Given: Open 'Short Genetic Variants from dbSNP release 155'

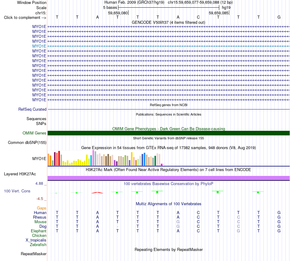Looking at the screenshot, I should pyautogui.click(x=169, y=138).
